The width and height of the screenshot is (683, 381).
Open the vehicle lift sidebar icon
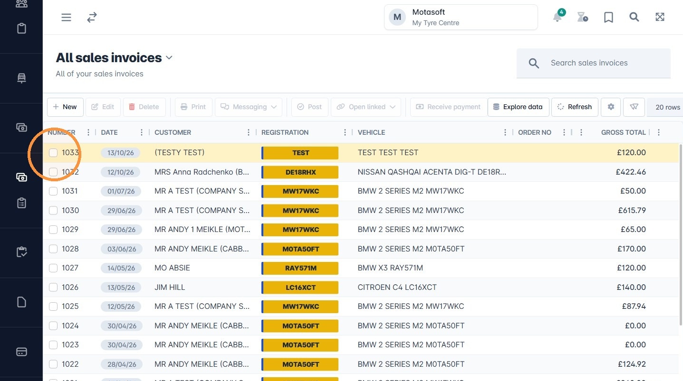pyautogui.click(x=21, y=78)
